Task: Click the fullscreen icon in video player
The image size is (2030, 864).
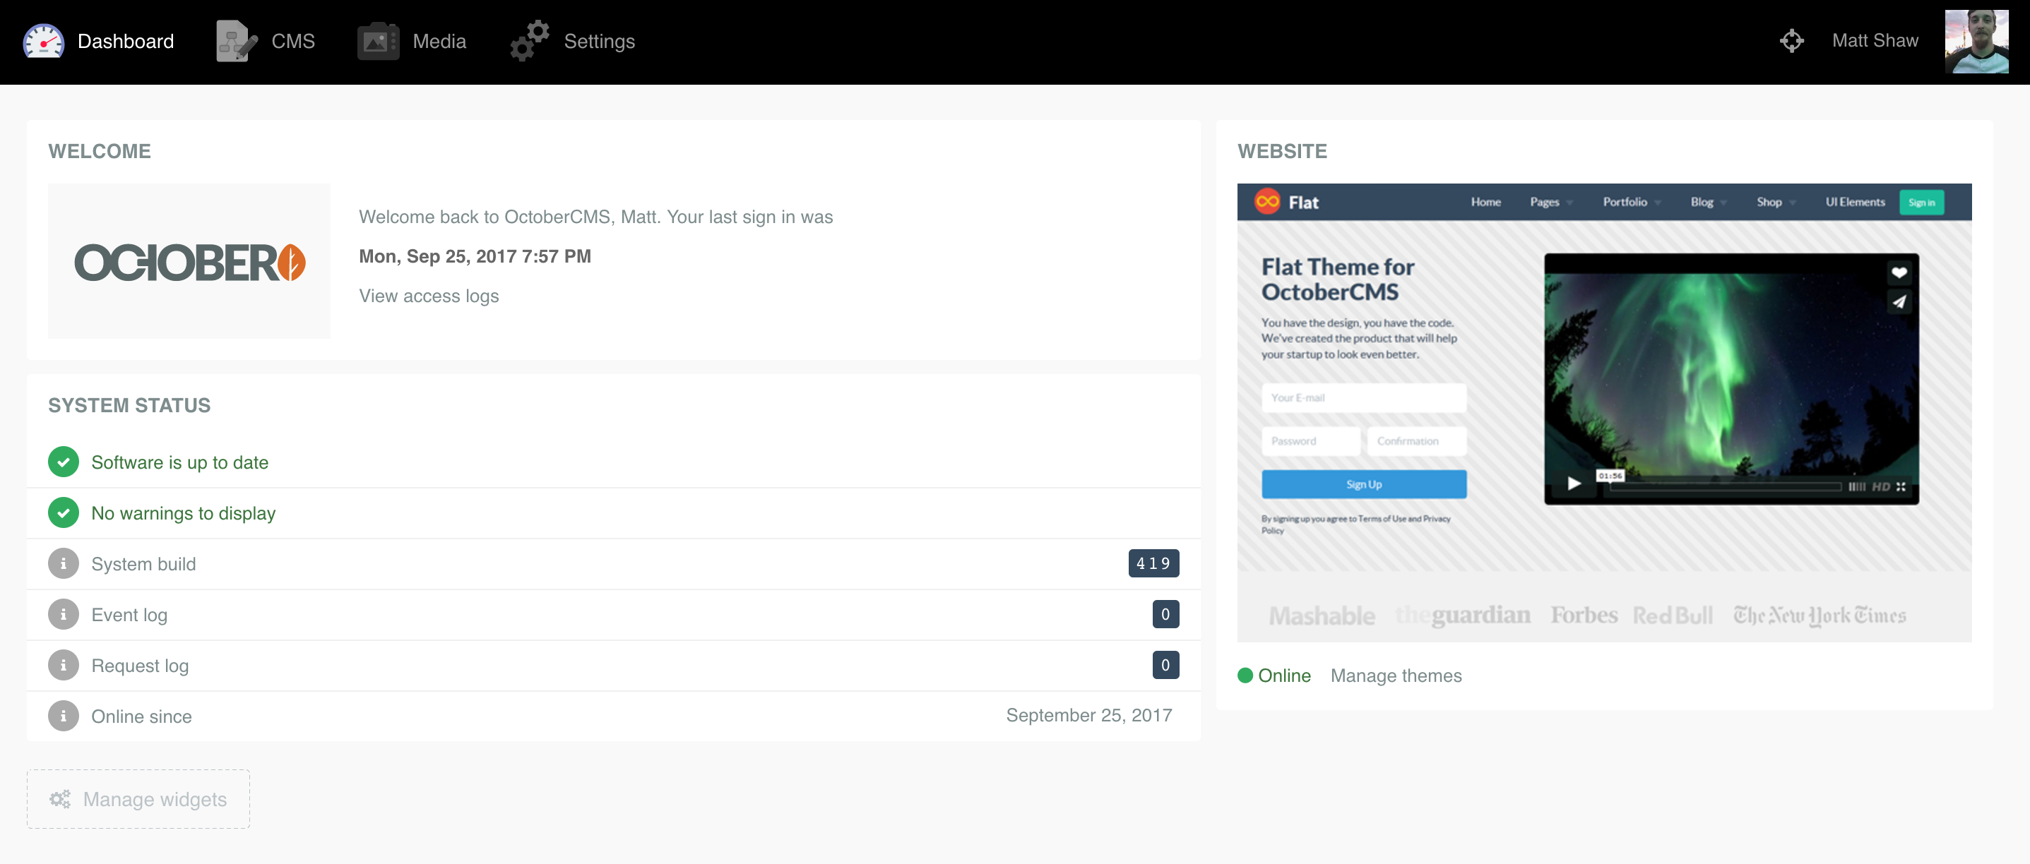Action: pos(1901,487)
